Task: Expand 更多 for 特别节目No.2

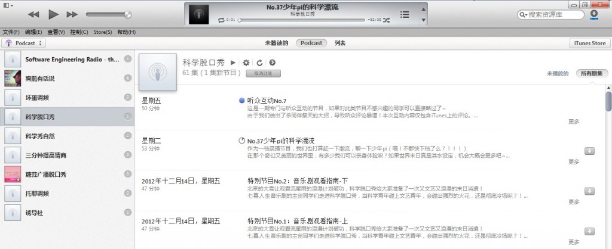Action: click(574, 202)
